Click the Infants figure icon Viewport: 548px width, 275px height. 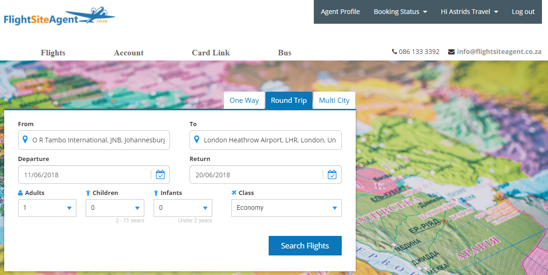coord(156,193)
